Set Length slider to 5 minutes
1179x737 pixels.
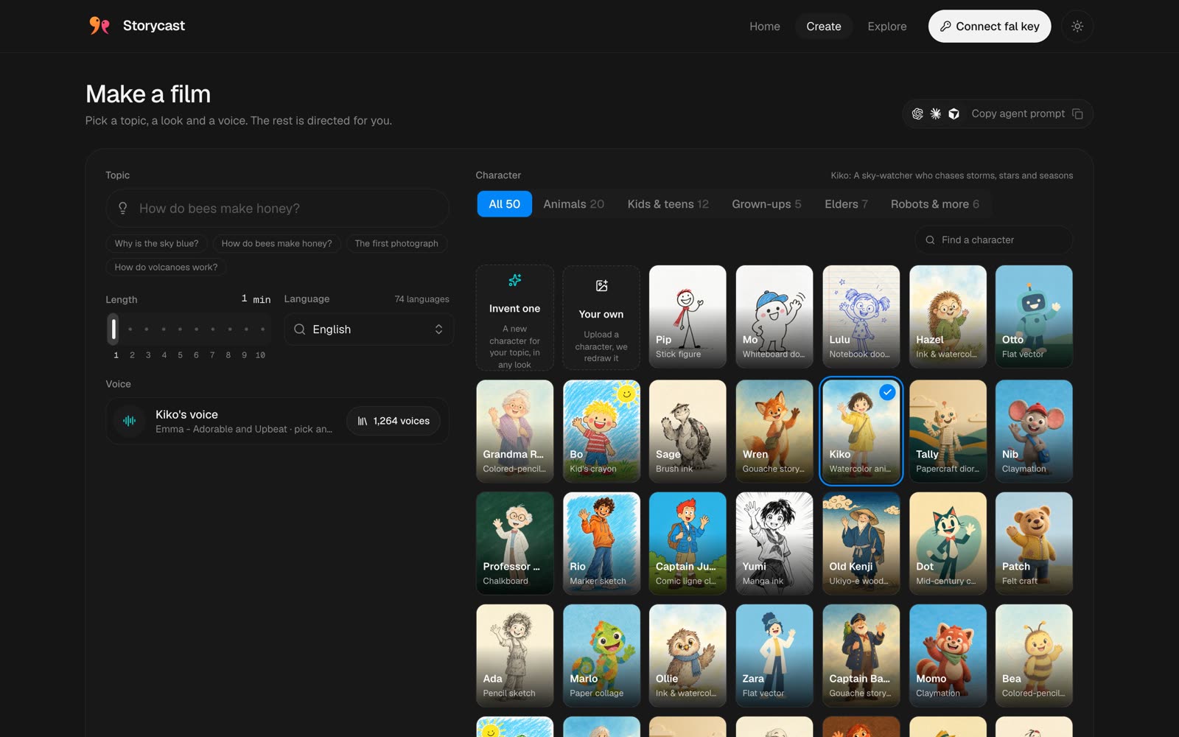(180, 329)
